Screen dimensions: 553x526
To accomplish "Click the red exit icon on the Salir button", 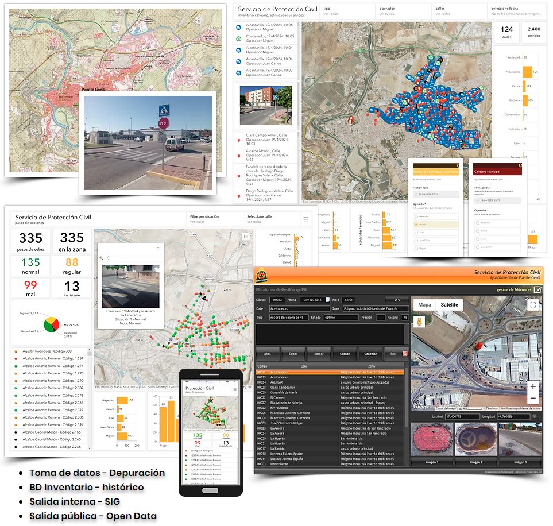I will pos(405,354).
